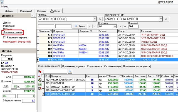Select goods row 783 010102-TEST
This screenshot has height=112, width=178.
[110, 83]
